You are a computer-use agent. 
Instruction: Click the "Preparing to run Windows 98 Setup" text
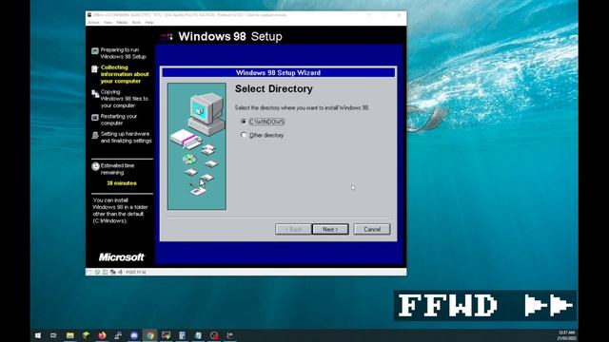click(123, 53)
